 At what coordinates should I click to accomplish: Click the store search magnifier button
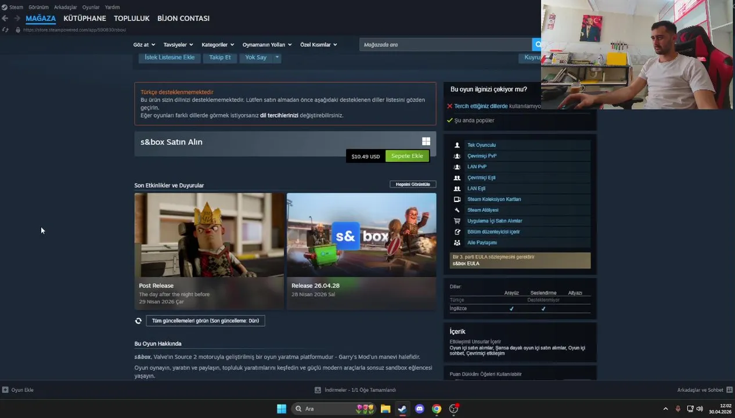point(537,44)
